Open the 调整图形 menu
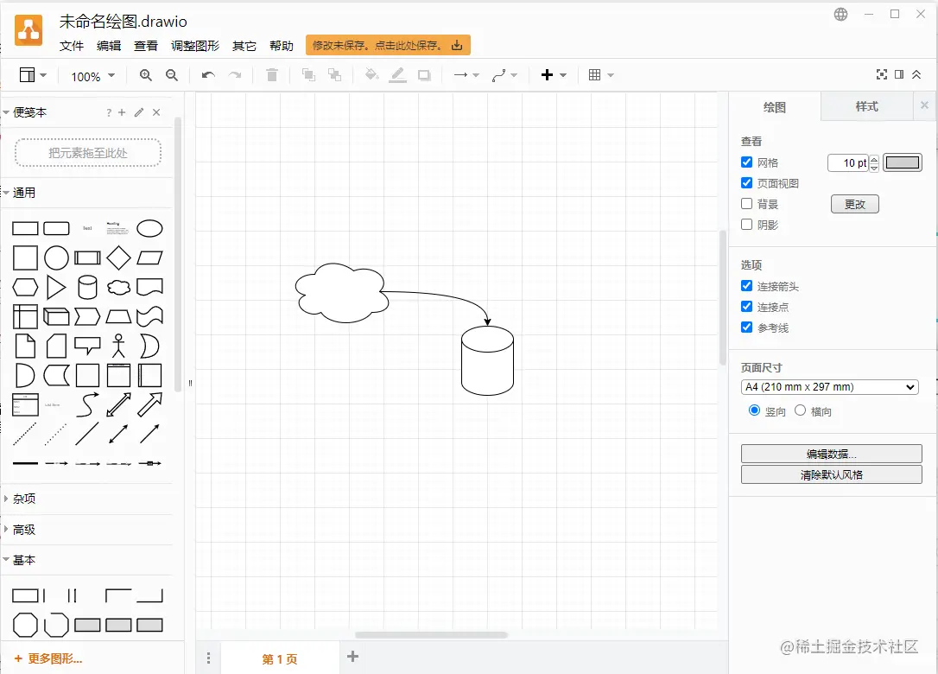Image resolution: width=938 pixels, height=674 pixels. point(195,46)
